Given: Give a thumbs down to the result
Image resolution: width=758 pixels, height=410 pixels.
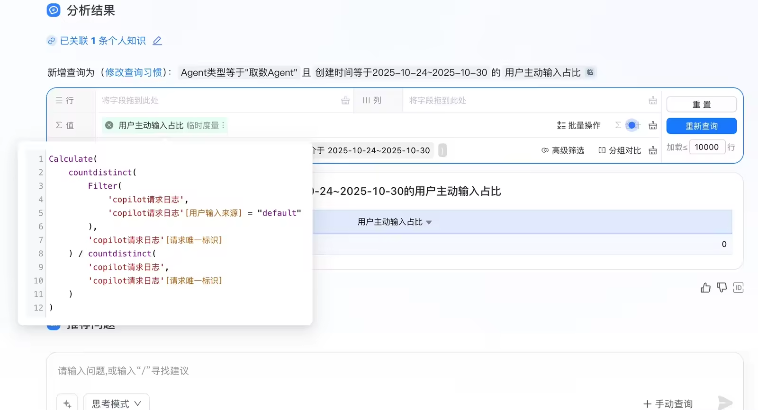Looking at the screenshot, I should coord(722,288).
